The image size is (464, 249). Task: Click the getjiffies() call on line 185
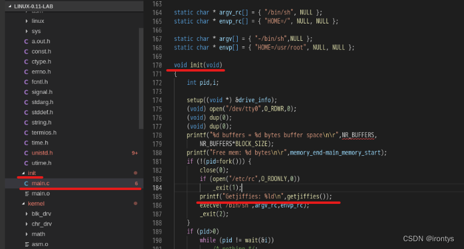(308, 196)
